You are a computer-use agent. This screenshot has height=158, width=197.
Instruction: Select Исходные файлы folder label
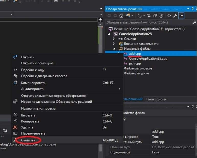137,49
